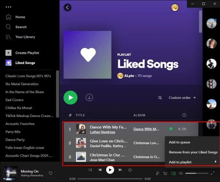Open Dance With M... album link
Image resolution: width=220 pixels, height=182 pixels.
coord(146,129)
